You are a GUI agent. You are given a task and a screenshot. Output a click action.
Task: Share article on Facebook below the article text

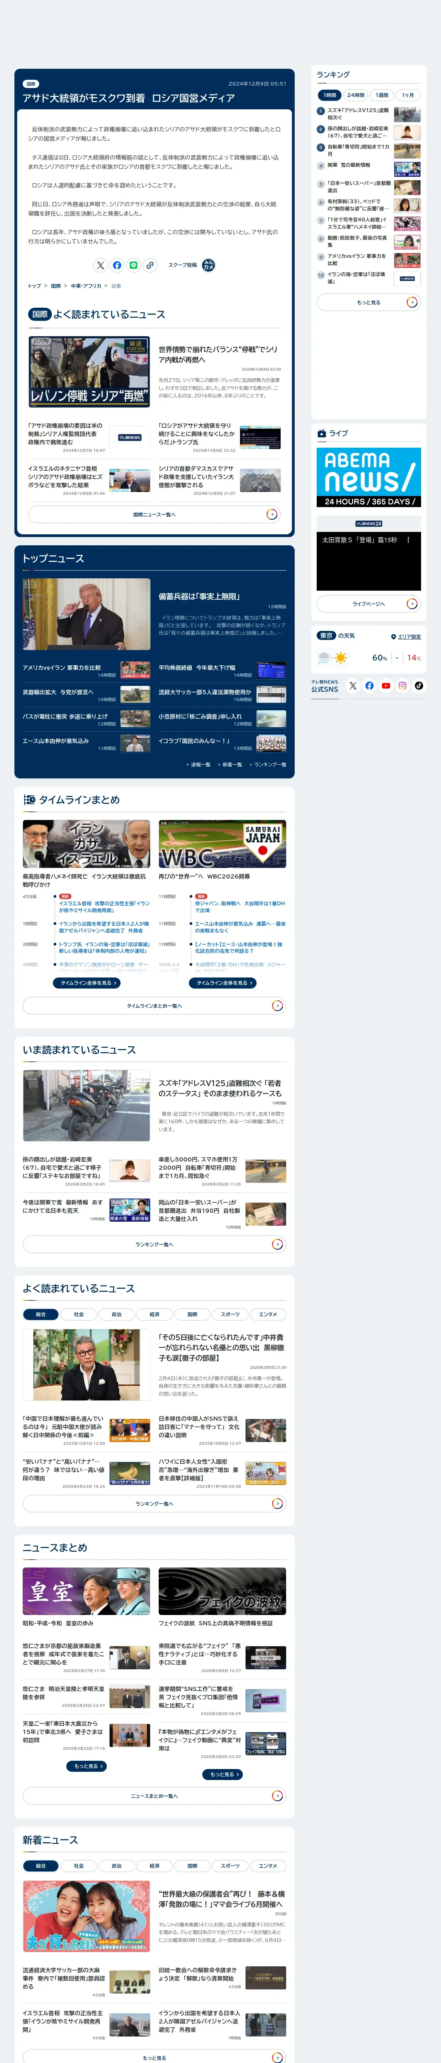[x=117, y=265]
